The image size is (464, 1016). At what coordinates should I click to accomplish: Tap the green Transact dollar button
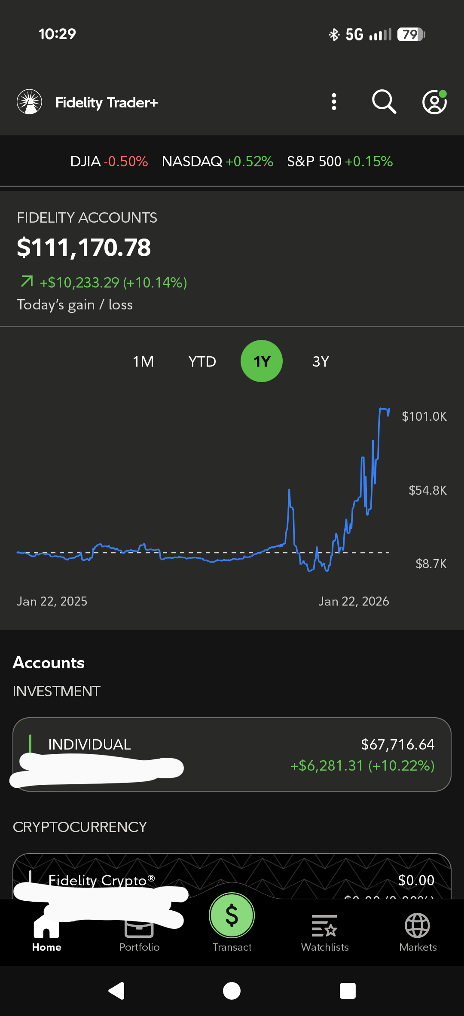click(x=232, y=915)
